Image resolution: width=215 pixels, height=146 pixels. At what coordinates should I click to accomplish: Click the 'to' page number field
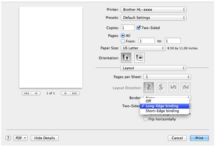click(x=173, y=41)
